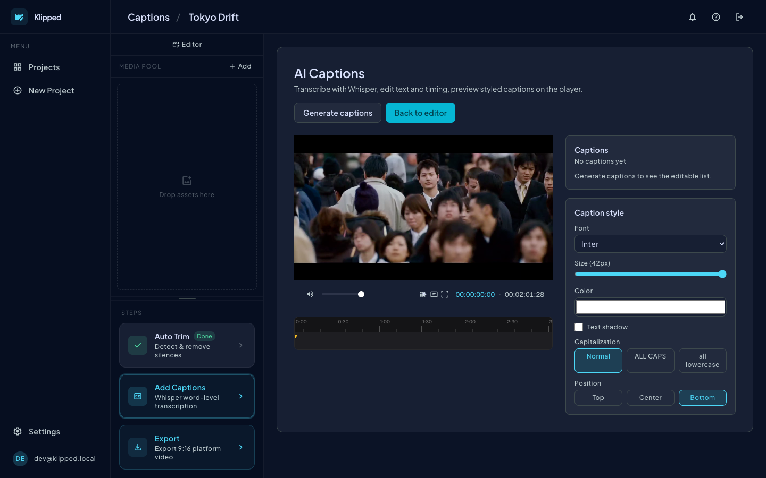The height and width of the screenshot is (478, 766).
Task: Set caption position to Bottom
Action: [x=703, y=398]
